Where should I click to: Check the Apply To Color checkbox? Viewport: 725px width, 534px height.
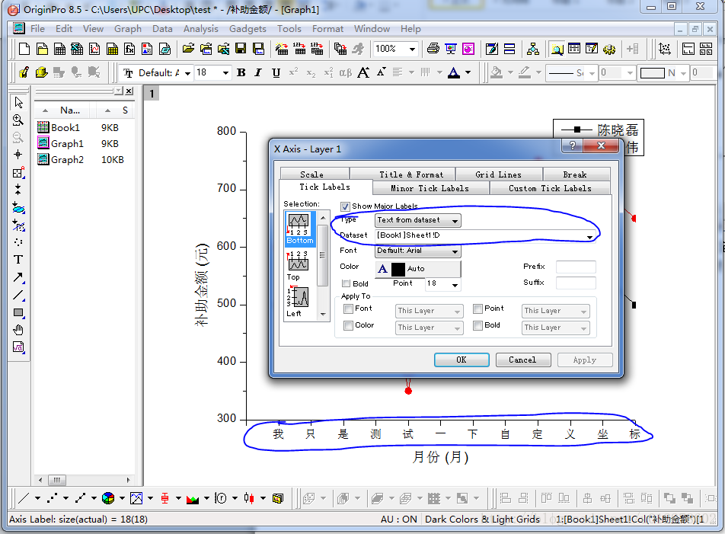349,325
